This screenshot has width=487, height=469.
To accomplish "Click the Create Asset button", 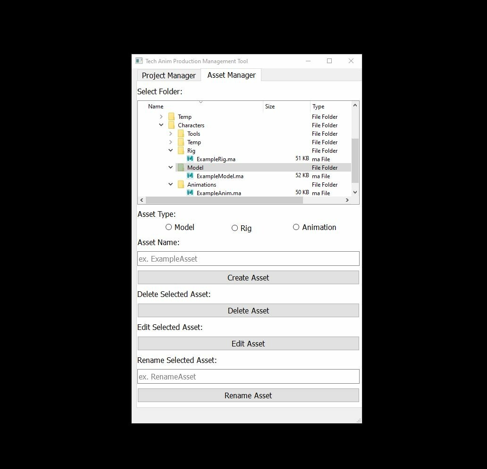I will [x=248, y=277].
